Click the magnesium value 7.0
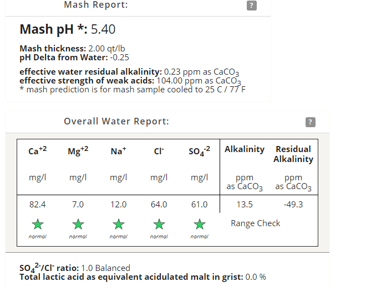366x287 pixels. tap(78, 205)
